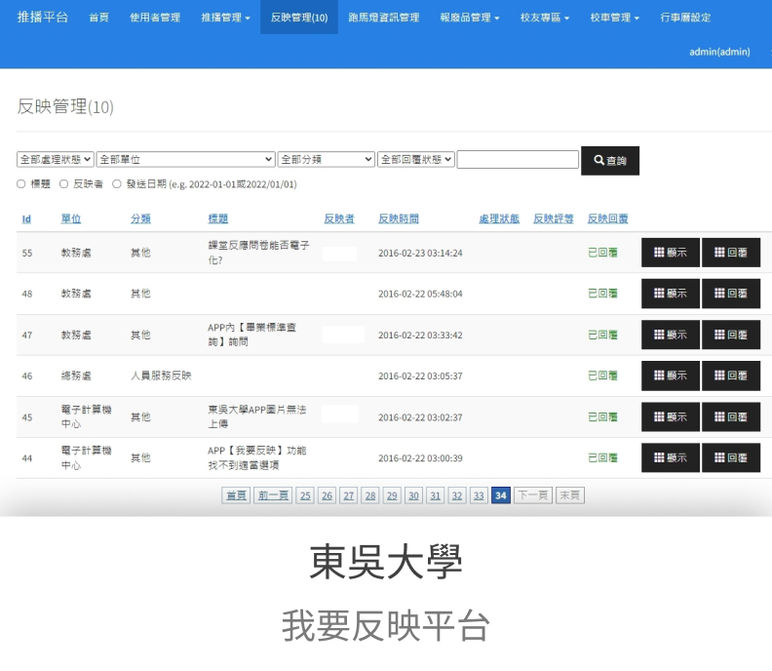Sort by the 單位 column header
Screen dimensions: 772x671
point(71,218)
